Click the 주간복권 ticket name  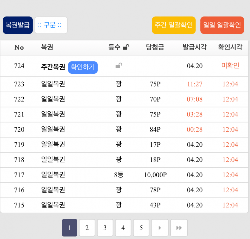point(53,67)
